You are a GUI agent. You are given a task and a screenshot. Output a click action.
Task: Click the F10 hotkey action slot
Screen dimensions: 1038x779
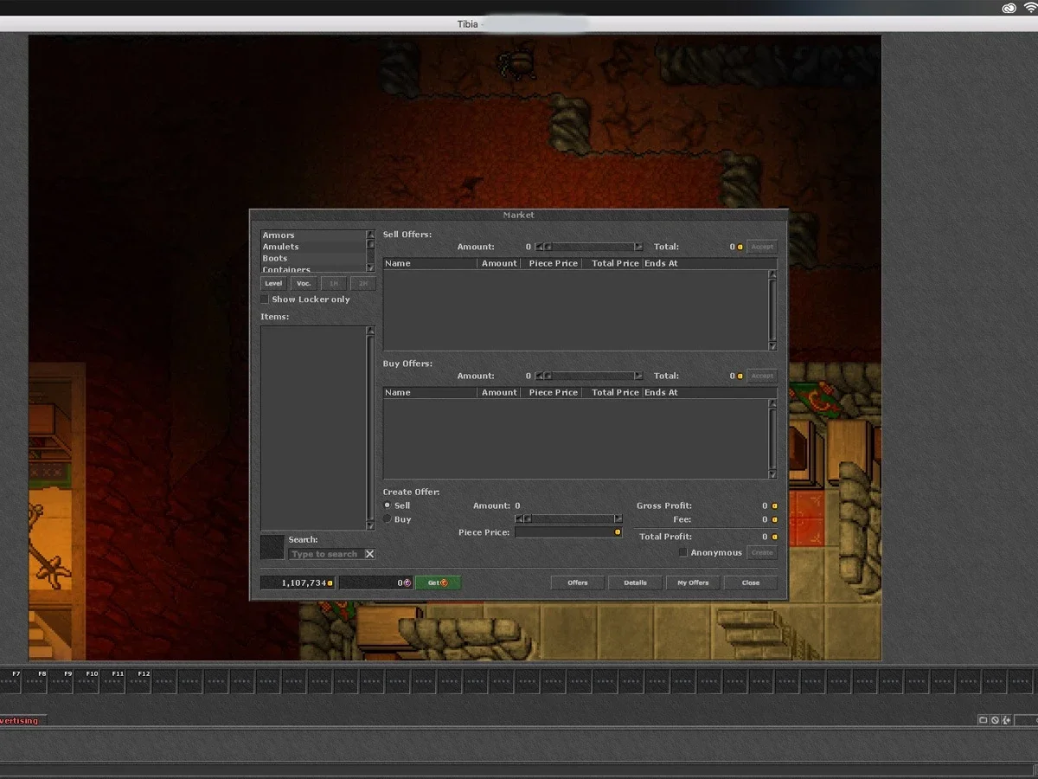(x=88, y=680)
